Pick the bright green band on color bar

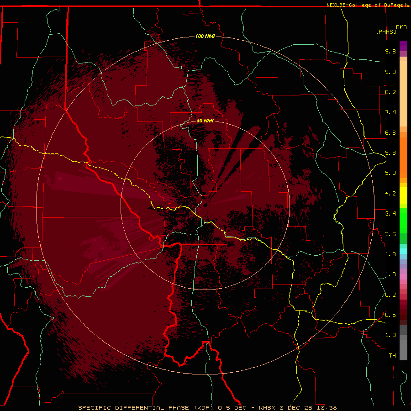[403, 221]
